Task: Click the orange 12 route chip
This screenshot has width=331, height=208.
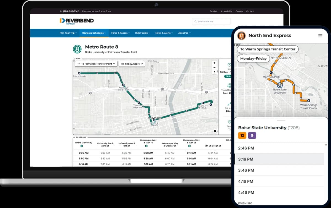Action: point(242,135)
